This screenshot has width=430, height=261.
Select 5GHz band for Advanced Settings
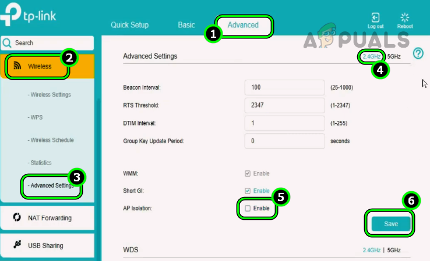tap(394, 56)
